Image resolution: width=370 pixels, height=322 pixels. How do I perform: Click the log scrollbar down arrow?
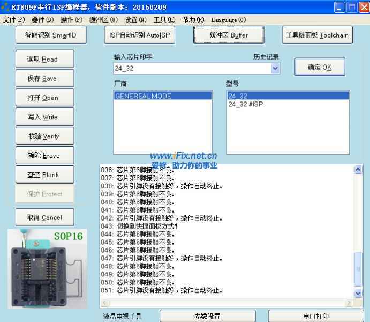point(358,293)
